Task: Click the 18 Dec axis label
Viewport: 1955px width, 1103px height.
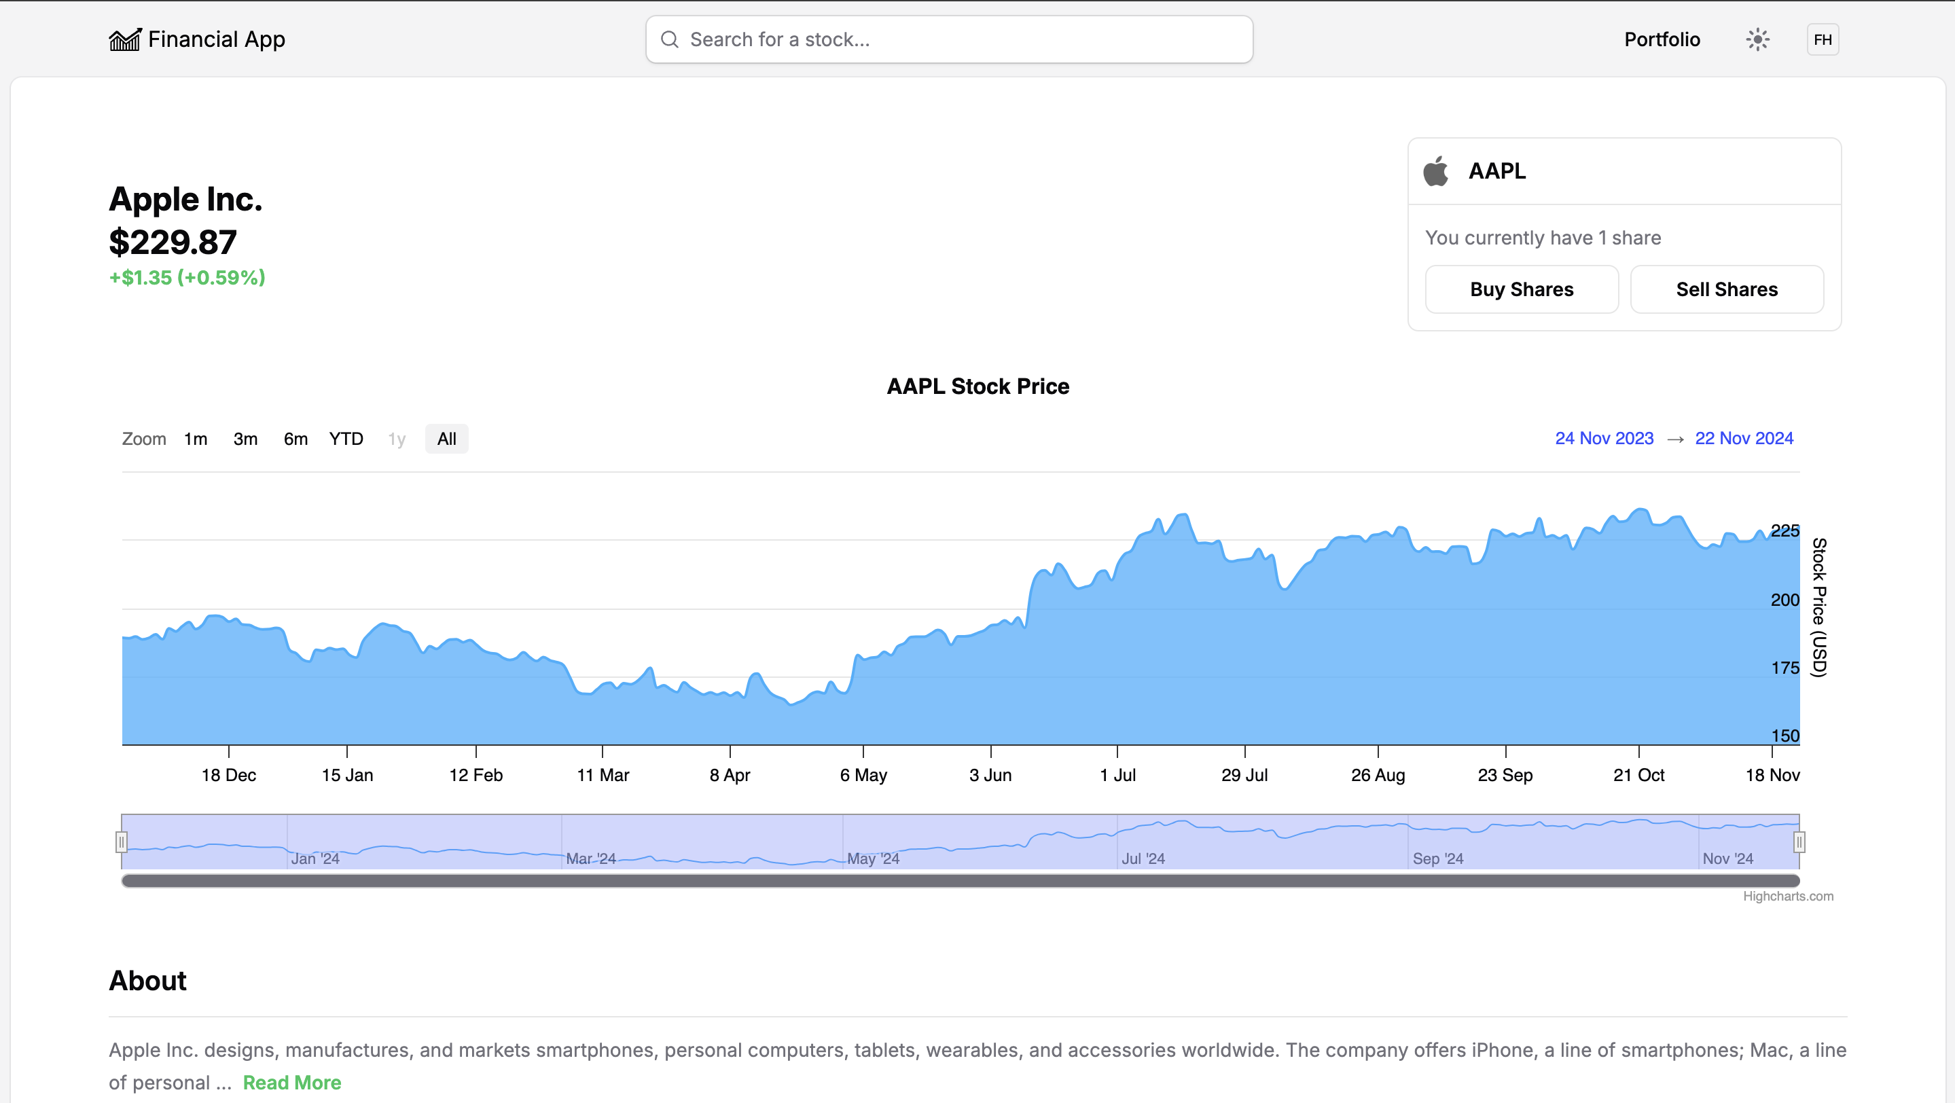Action: pos(228,775)
